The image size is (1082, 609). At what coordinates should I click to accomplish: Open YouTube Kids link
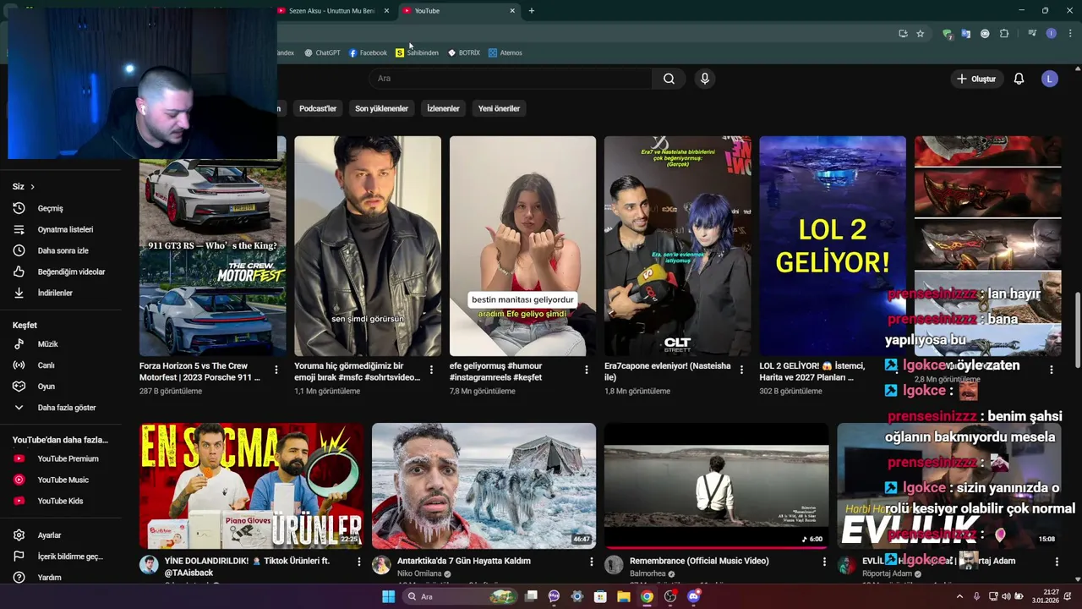click(x=61, y=501)
